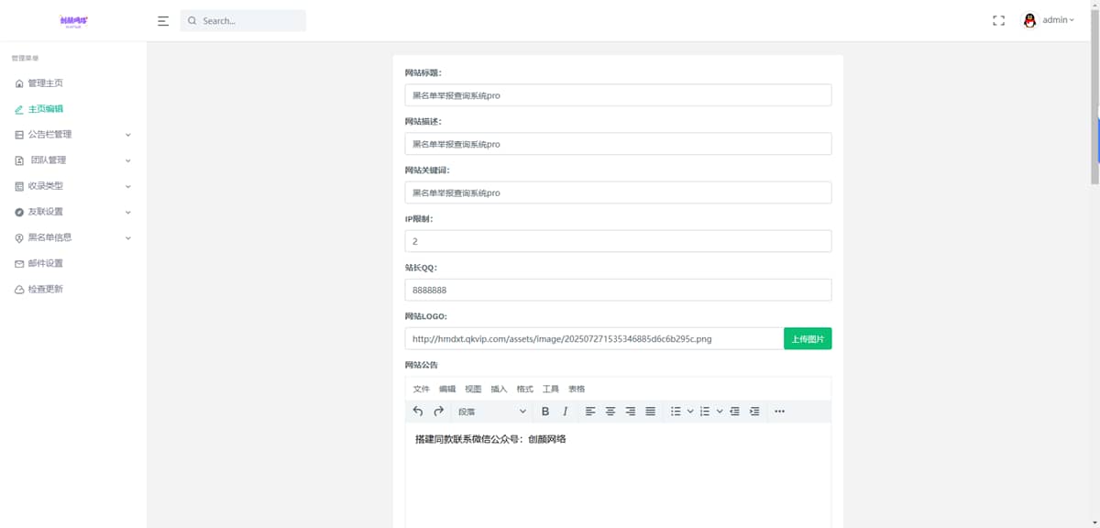The image size is (1100, 528).
Task: Open the 插入 menu in editor
Action: [499, 389]
